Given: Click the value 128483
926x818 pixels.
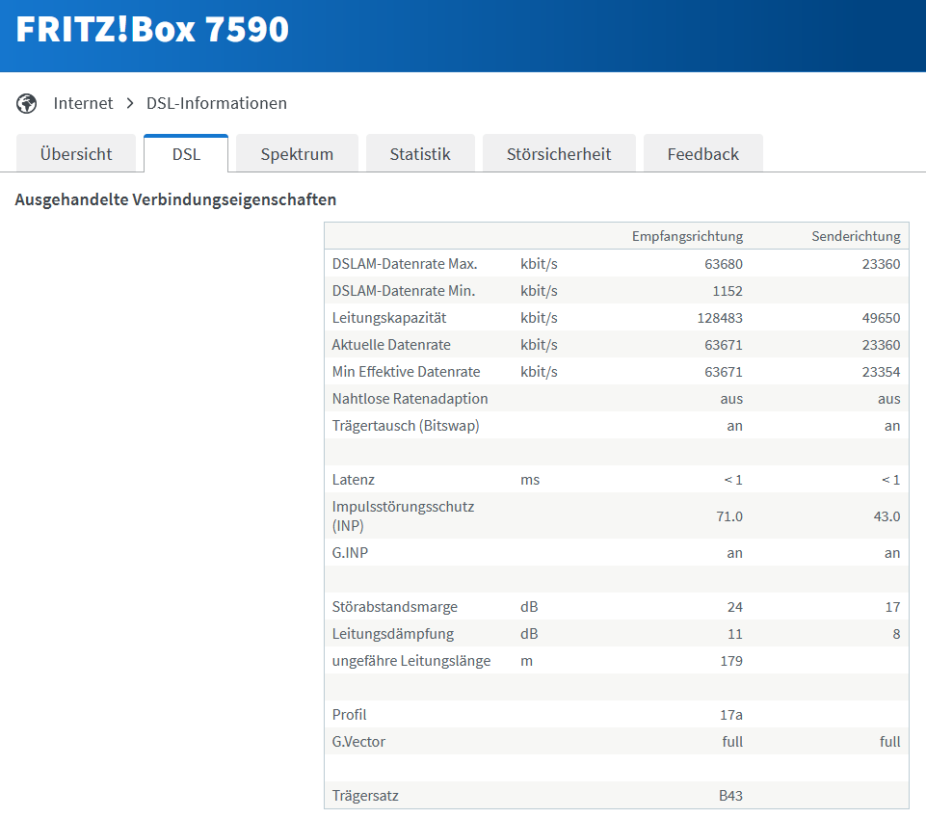Looking at the screenshot, I should pos(720,318).
